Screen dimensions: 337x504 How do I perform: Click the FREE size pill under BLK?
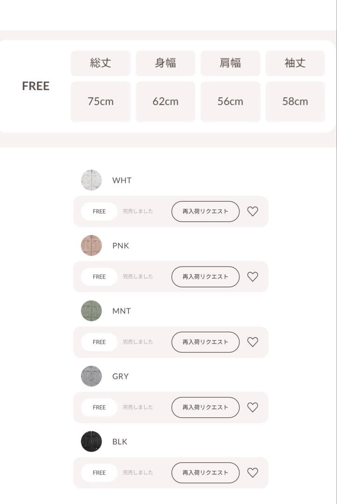point(99,473)
